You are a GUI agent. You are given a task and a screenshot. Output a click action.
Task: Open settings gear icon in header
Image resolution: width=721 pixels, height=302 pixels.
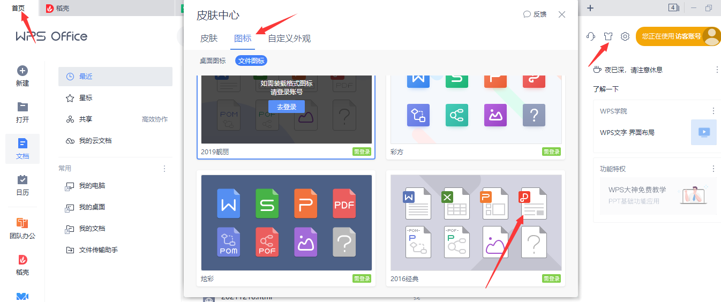click(625, 36)
